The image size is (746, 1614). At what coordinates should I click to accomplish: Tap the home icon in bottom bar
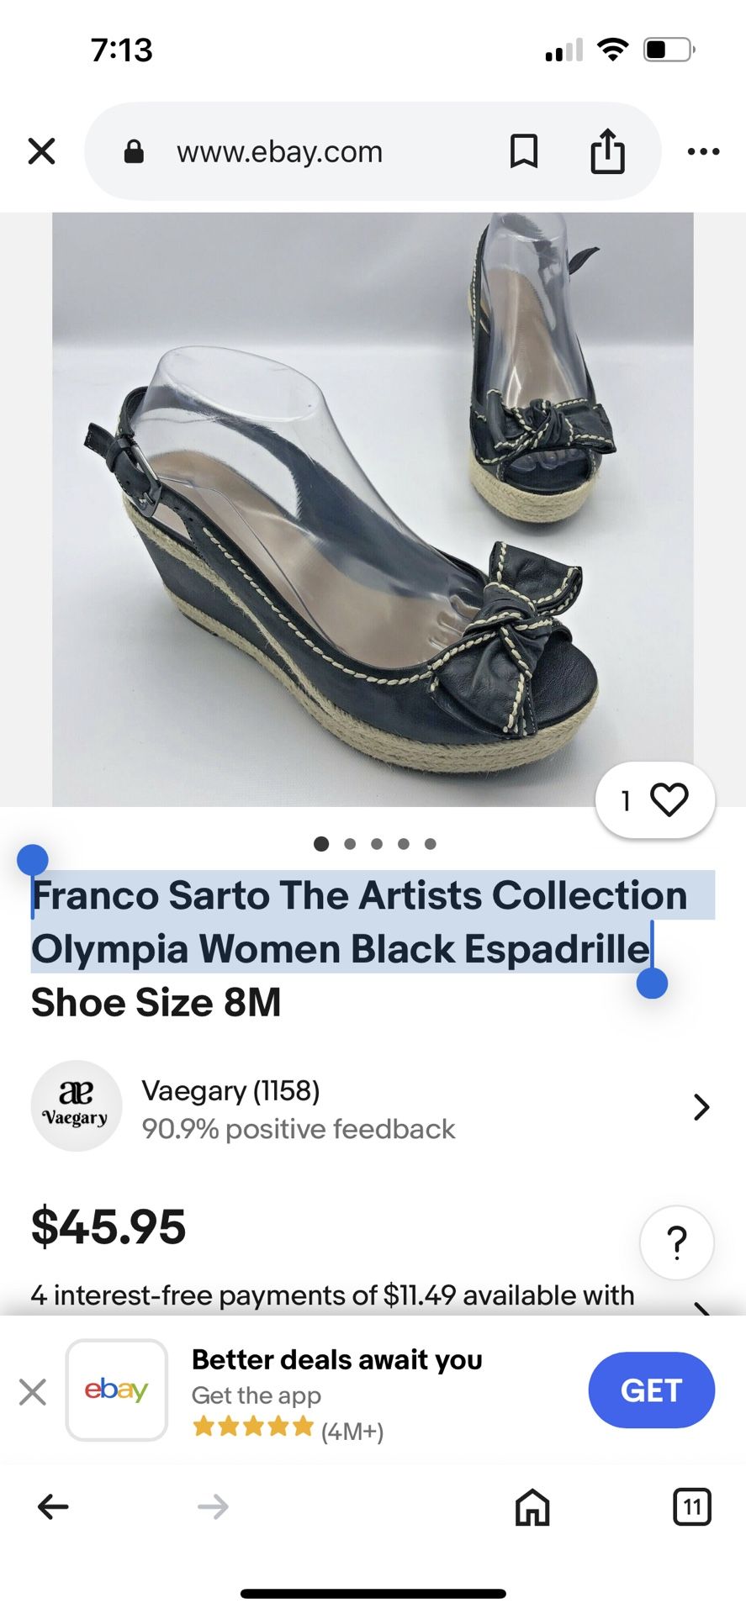click(532, 1506)
